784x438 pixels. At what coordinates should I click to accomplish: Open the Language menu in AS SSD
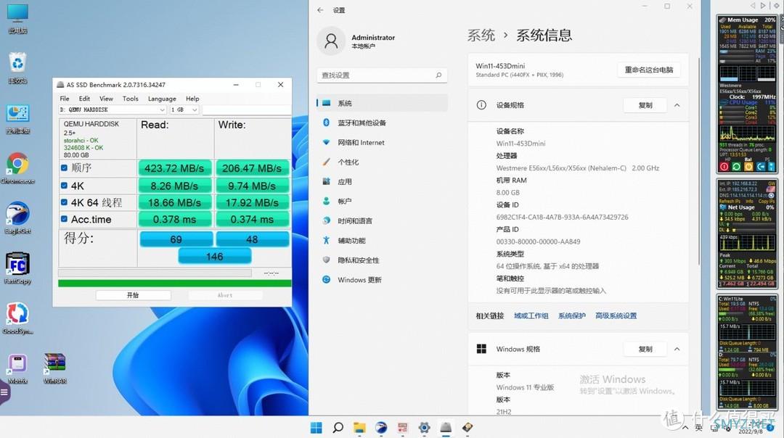[162, 99]
